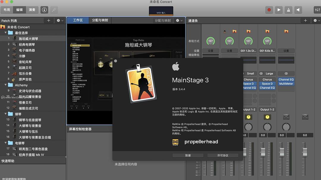The image size is (321, 180).
Task: Click the rightmost channel volume fader
Action: (x=305, y=152)
